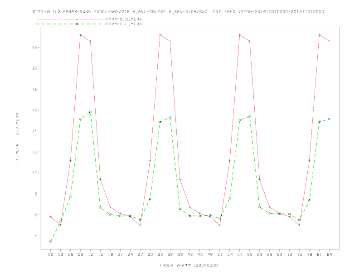This screenshot has height=277, width=359.
Task: Select the green dashed line legend sample
Action: click(x=70, y=24)
